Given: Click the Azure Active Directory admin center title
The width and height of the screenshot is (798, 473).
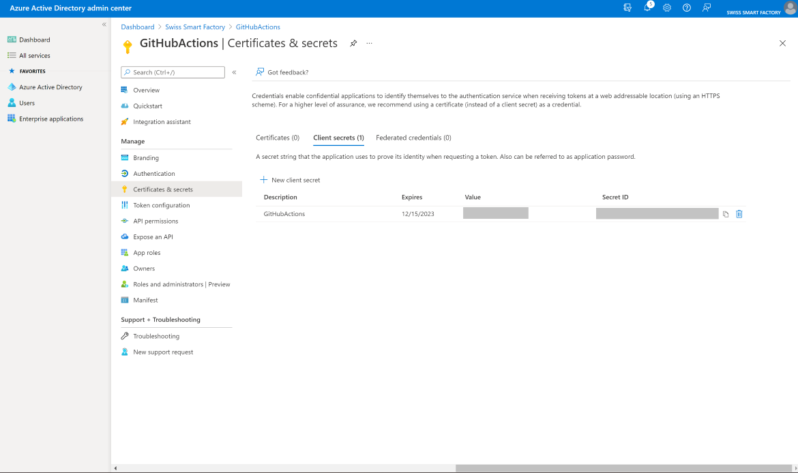Looking at the screenshot, I should click(71, 8).
